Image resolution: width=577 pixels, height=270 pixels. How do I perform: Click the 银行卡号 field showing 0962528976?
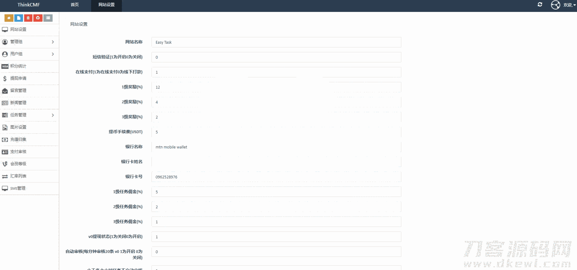coord(276,177)
